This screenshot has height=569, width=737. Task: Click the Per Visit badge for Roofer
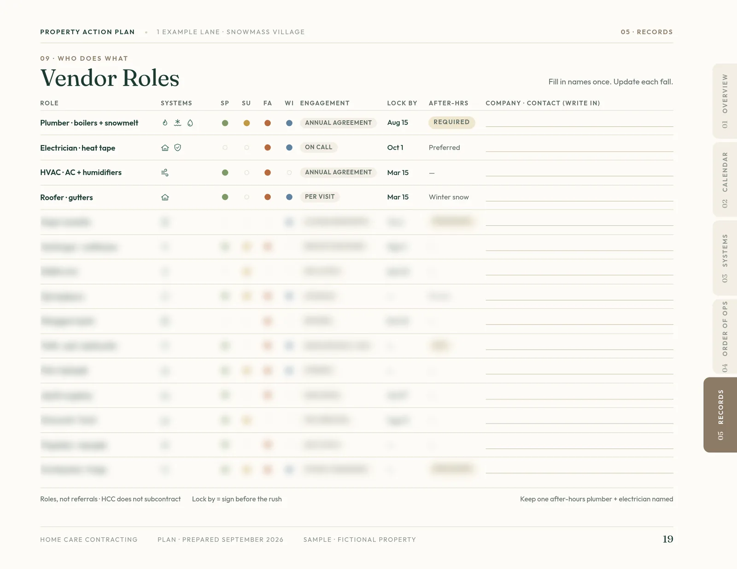click(320, 197)
